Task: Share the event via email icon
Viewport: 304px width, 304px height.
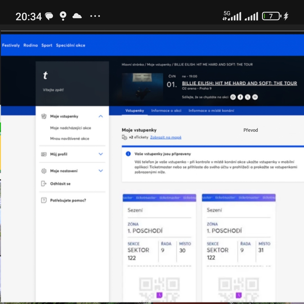Action: pyautogui.click(x=255, y=97)
